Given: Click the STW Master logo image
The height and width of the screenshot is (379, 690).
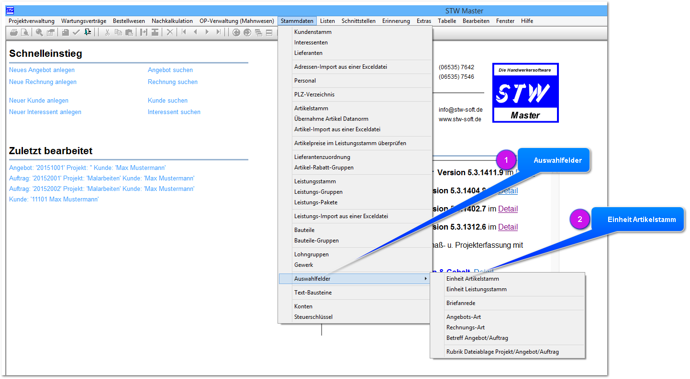Looking at the screenshot, I should 525,93.
